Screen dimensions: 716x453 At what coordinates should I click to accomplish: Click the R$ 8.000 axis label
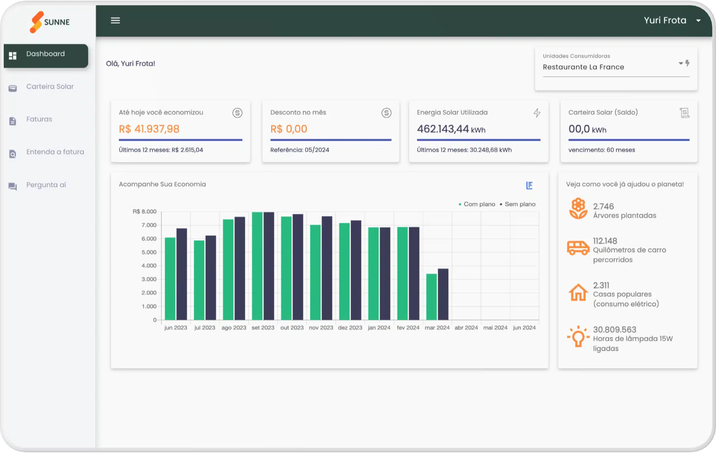point(145,212)
